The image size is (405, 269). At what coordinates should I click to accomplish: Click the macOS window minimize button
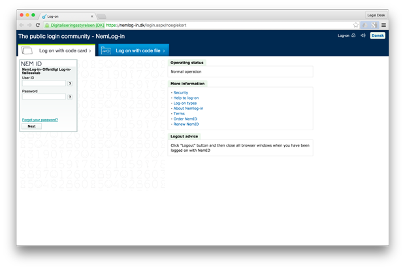(27, 15)
